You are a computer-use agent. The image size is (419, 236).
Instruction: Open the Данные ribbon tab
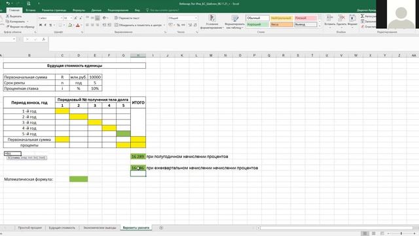point(96,10)
